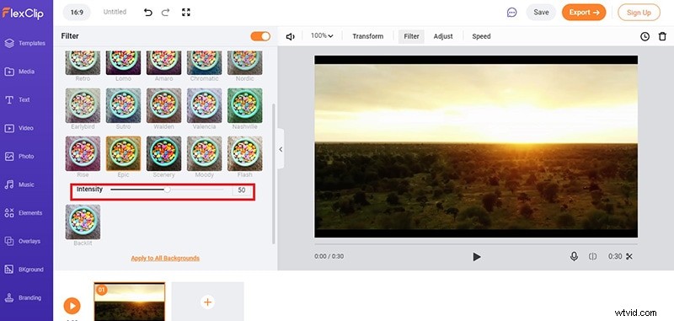
Task: Apply the Nashville filter
Action: click(x=244, y=105)
